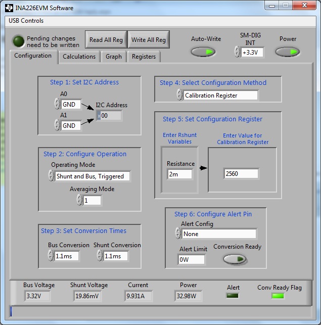Open the A1 GND selection field
This screenshot has height=325, width=321.
click(x=71, y=126)
